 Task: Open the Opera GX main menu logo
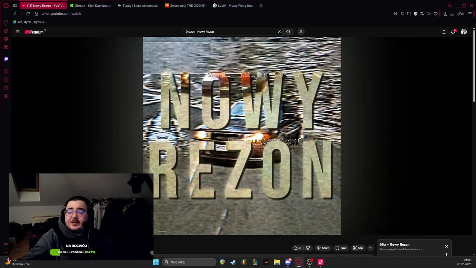[x=6, y=6]
